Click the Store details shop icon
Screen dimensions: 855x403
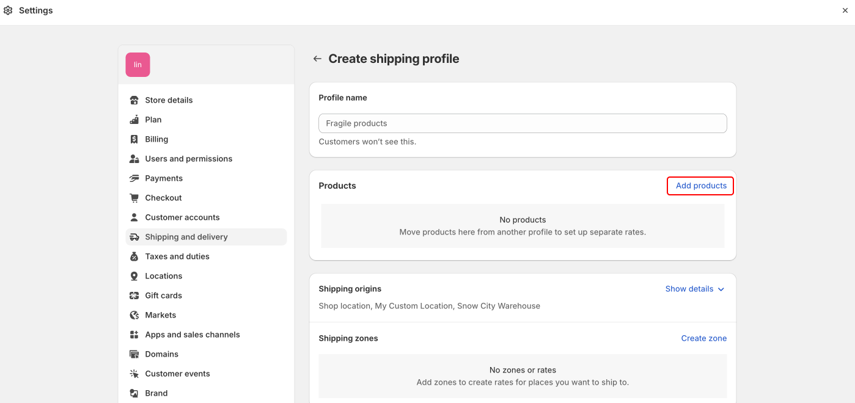click(134, 100)
